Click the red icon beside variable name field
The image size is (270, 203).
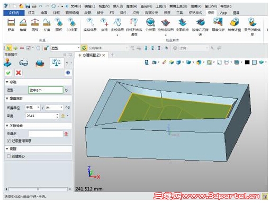(x=66, y=134)
